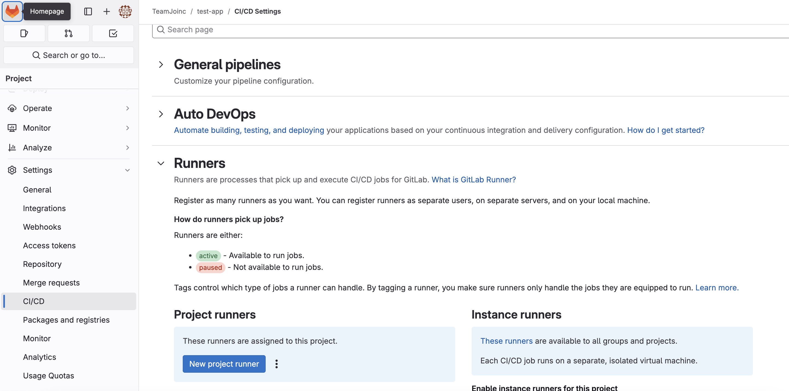Open the project runner kebab menu
789x391 pixels.
[x=276, y=364]
